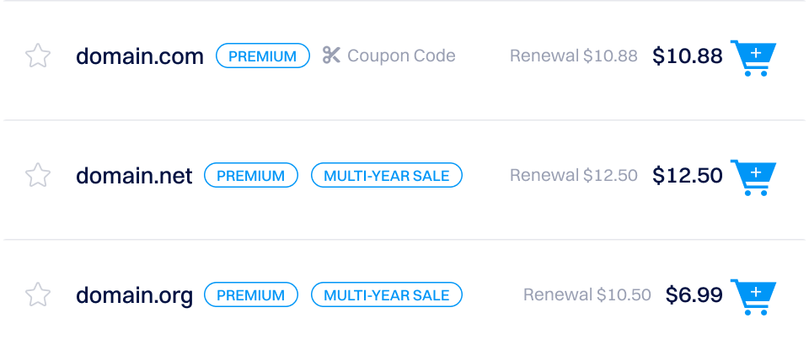Click scissors icon beside Coupon Code
The width and height of the screenshot is (809, 350).
point(331,56)
